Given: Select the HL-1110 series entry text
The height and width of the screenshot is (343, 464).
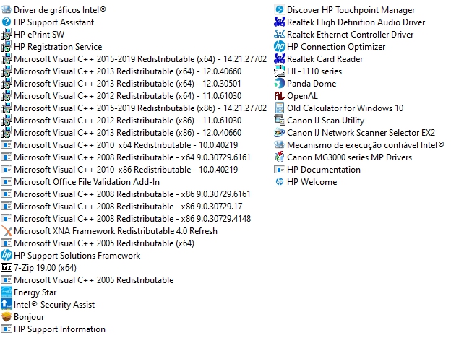Looking at the screenshot, I should point(314,71).
